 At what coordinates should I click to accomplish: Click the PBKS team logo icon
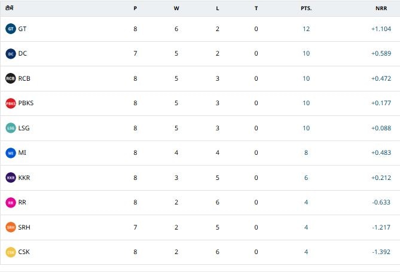(10, 103)
